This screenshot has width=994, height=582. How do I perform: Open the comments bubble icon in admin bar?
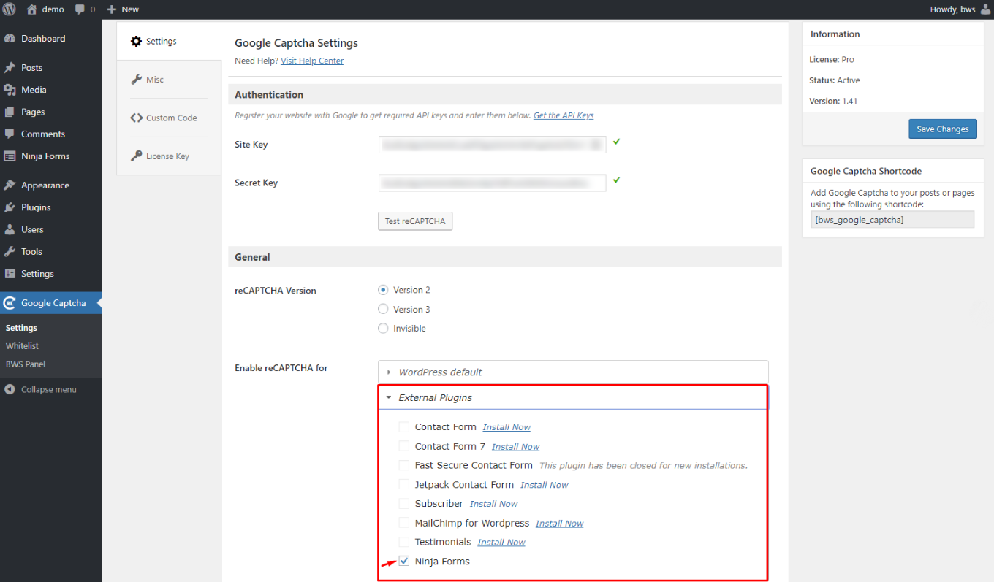click(x=80, y=9)
